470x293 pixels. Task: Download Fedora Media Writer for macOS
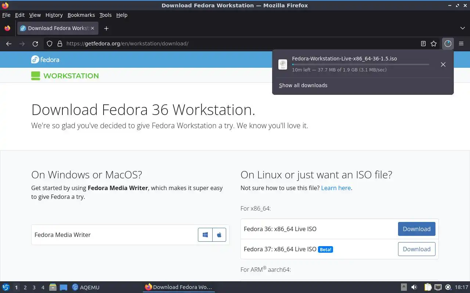pos(219,235)
